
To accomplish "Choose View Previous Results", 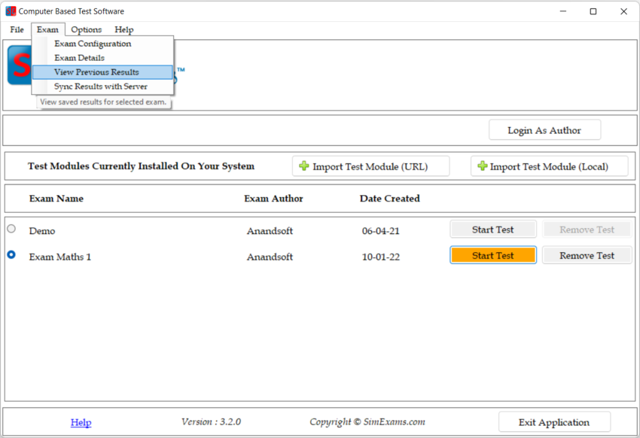I will coord(96,72).
